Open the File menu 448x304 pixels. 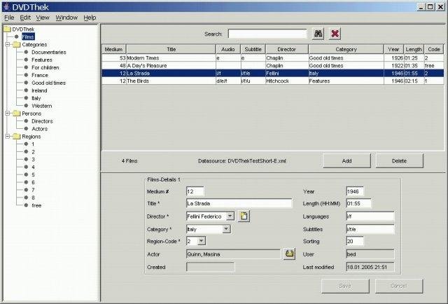pyautogui.click(x=9, y=17)
